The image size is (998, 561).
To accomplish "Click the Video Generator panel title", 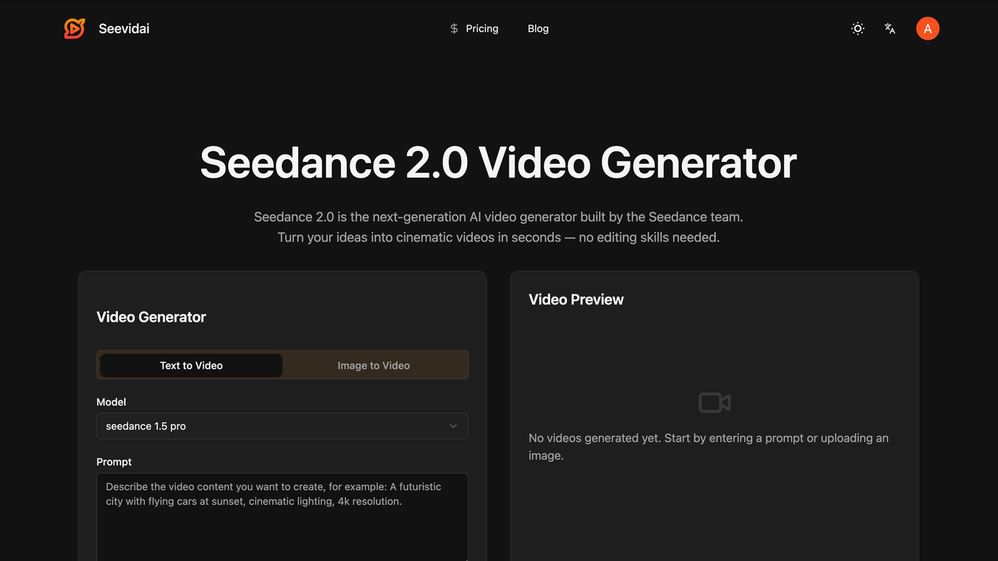I will click(151, 317).
